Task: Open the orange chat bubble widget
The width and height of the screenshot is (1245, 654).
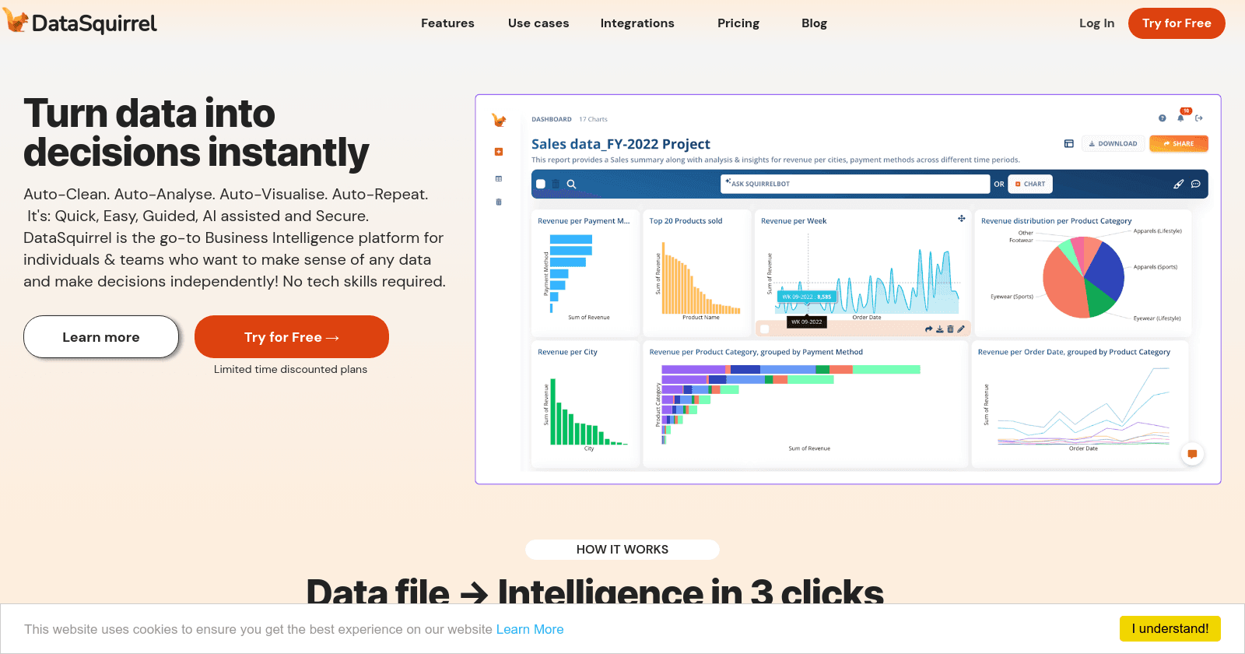Action: point(1192,454)
